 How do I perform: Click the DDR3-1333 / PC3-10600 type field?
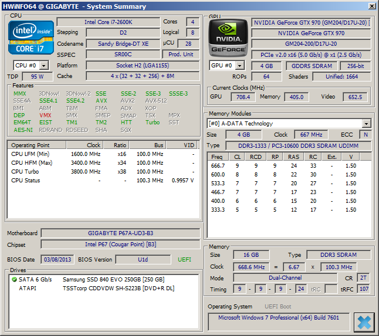click(298, 146)
